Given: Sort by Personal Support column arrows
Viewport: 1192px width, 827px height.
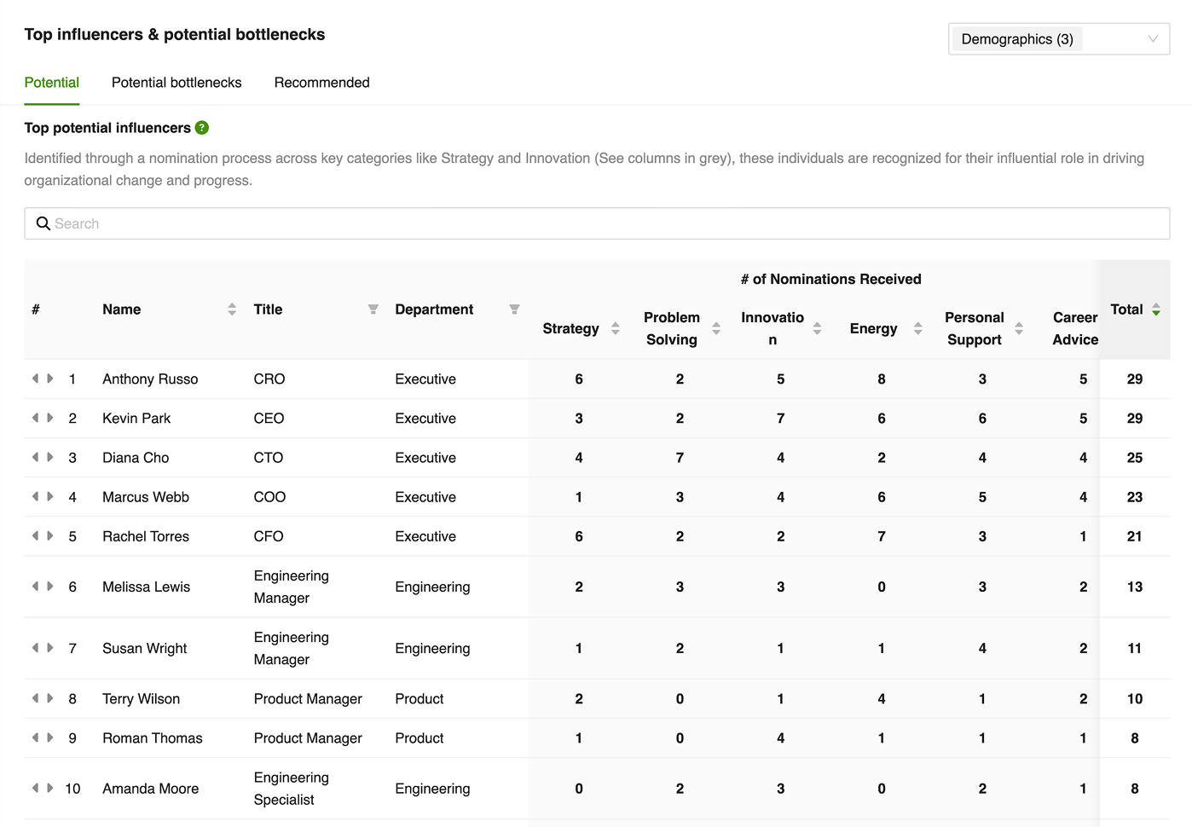Looking at the screenshot, I should pyautogui.click(x=1019, y=329).
